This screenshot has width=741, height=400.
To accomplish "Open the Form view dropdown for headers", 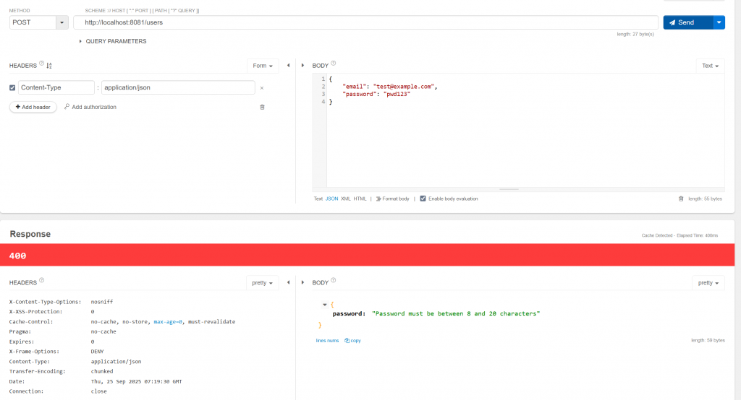I will [x=263, y=66].
